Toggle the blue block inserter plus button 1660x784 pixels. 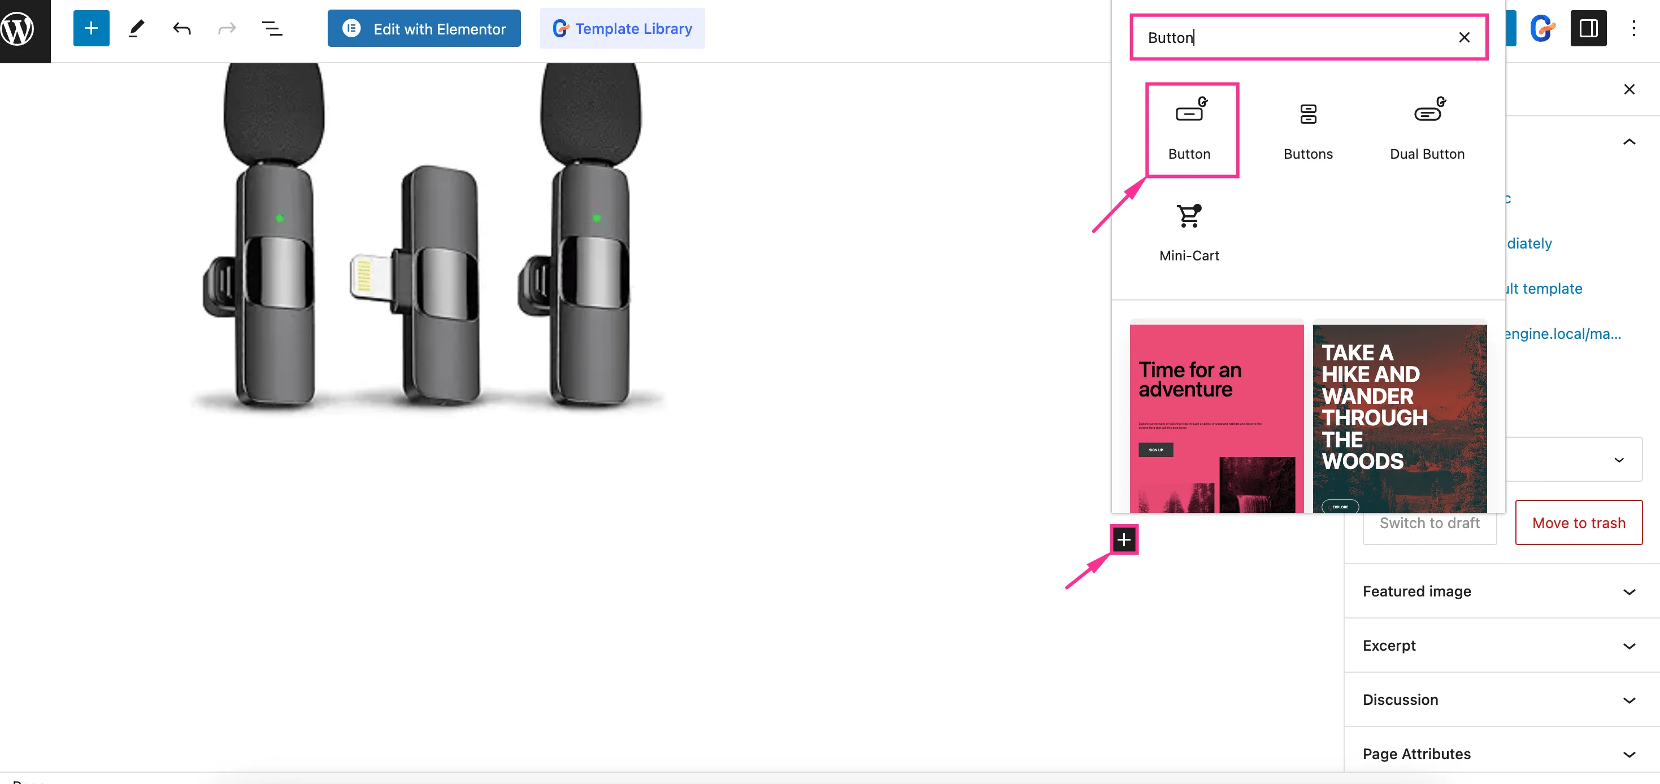91,28
